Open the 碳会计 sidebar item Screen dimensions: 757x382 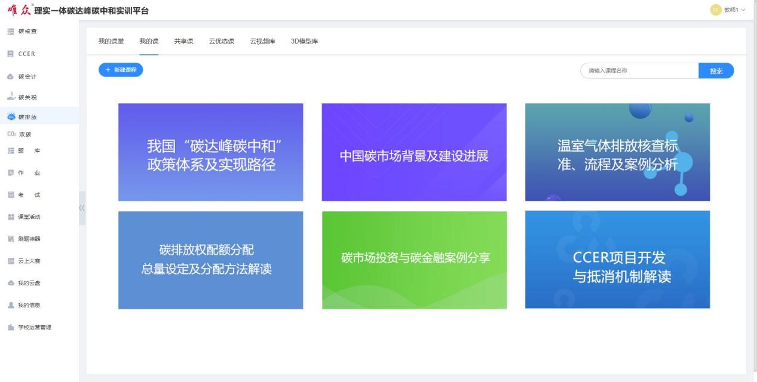point(27,76)
